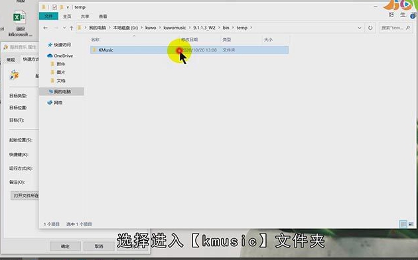The height and width of the screenshot is (260, 418).
Task: Open the 共享 ribbon tab
Action: click(85, 17)
